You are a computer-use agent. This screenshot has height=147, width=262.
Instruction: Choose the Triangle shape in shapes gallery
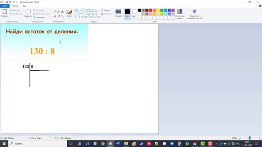[x=96, y=11]
